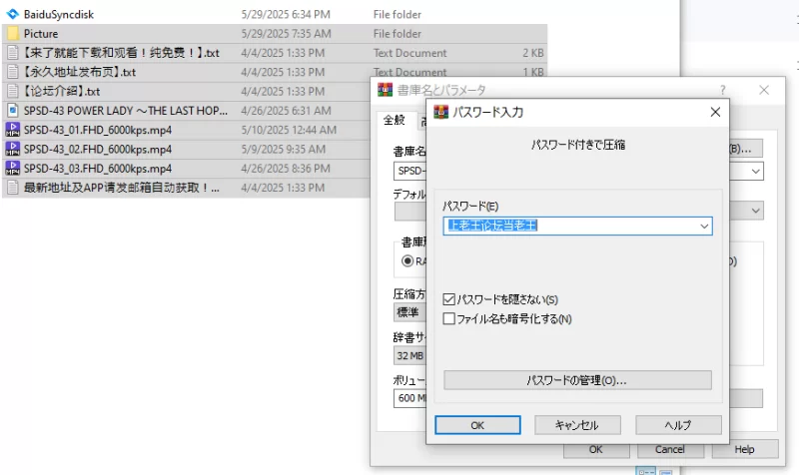The height and width of the screenshot is (475, 799).
Task: Expand the default profile dropdown arrow in background dialog
Action: [756, 211]
